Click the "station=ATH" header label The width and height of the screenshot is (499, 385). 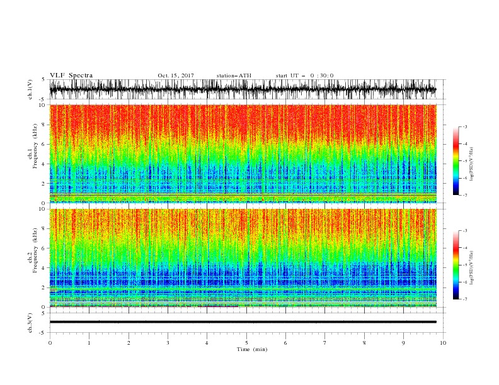pos(234,75)
